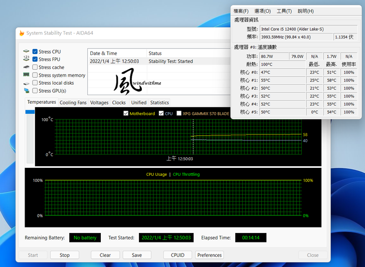Switch to the Temperatures tab
The image size is (365, 267).
[42, 102]
